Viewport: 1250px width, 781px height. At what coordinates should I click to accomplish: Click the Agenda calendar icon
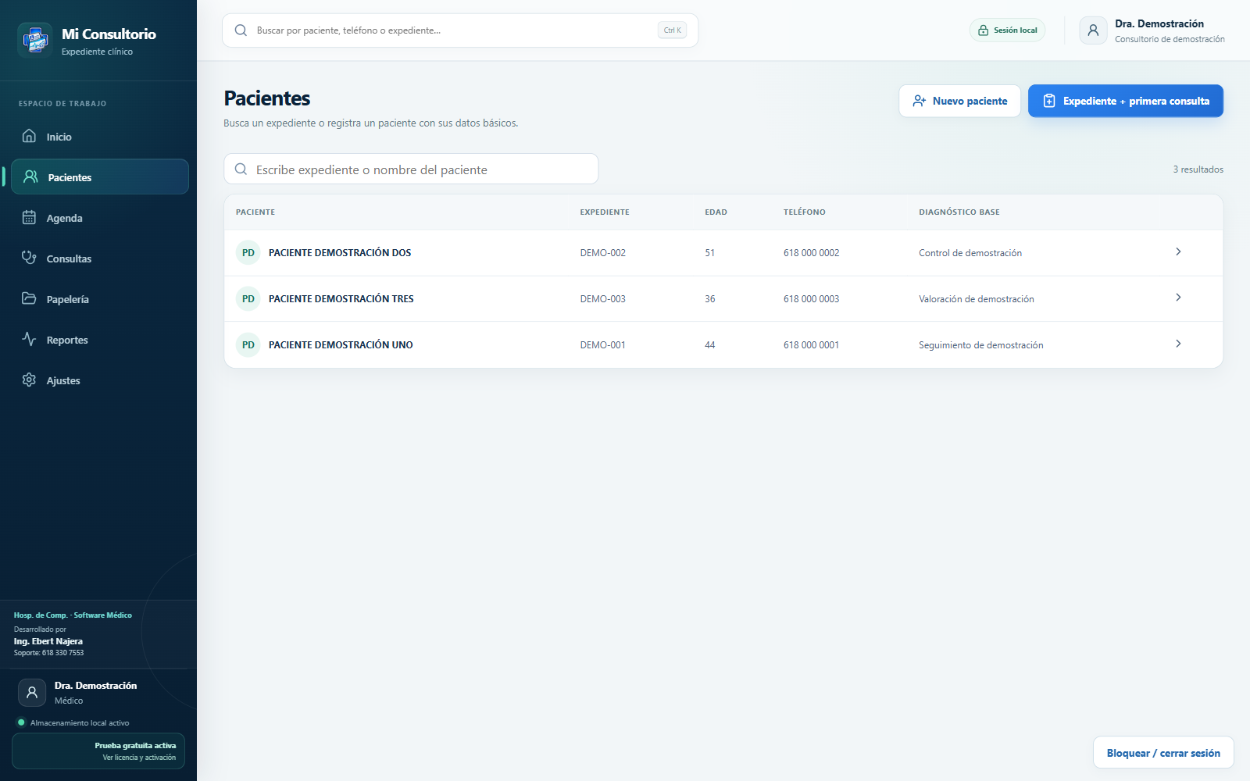(x=29, y=217)
